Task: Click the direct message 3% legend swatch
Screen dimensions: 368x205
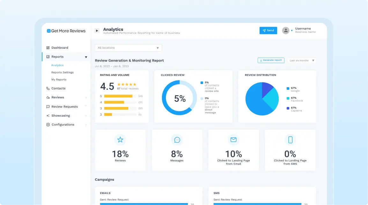Action: (202, 99)
